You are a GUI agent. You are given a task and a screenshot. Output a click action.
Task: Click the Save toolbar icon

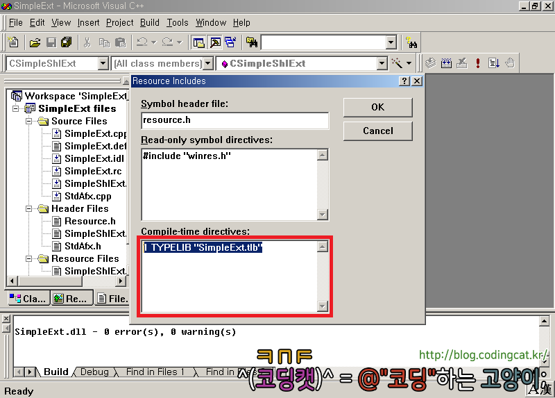coord(51,42)
